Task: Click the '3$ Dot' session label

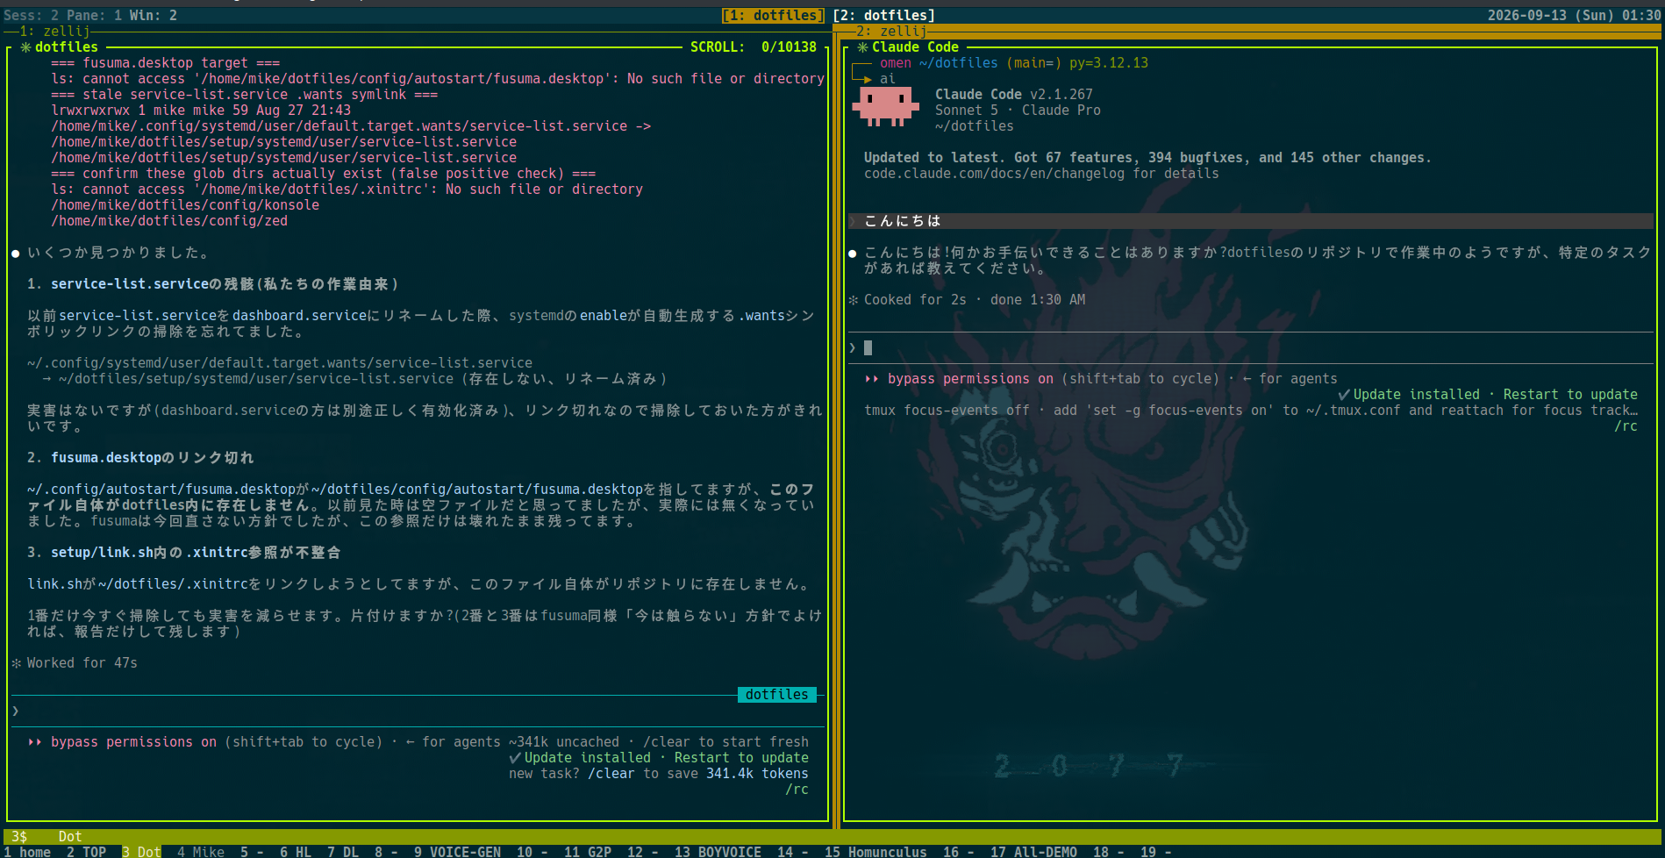Action: click(46, 837)
